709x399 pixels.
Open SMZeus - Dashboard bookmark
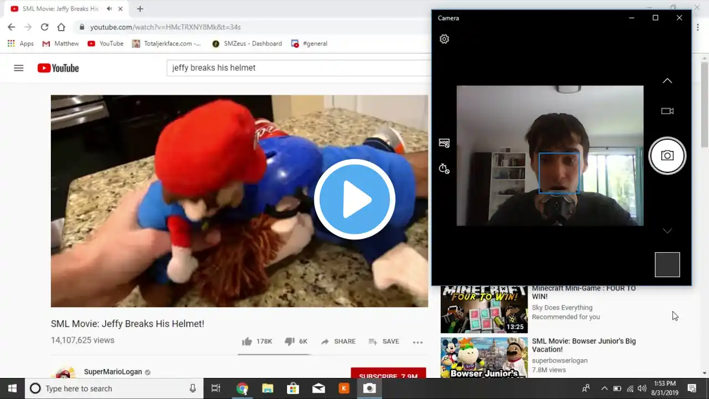tap(246, 43)
